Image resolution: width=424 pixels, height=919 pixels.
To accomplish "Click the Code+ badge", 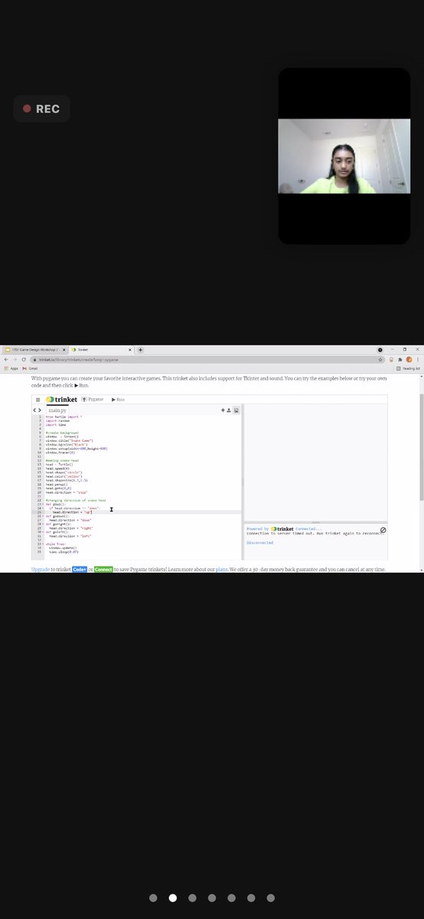I will point(80,570).
